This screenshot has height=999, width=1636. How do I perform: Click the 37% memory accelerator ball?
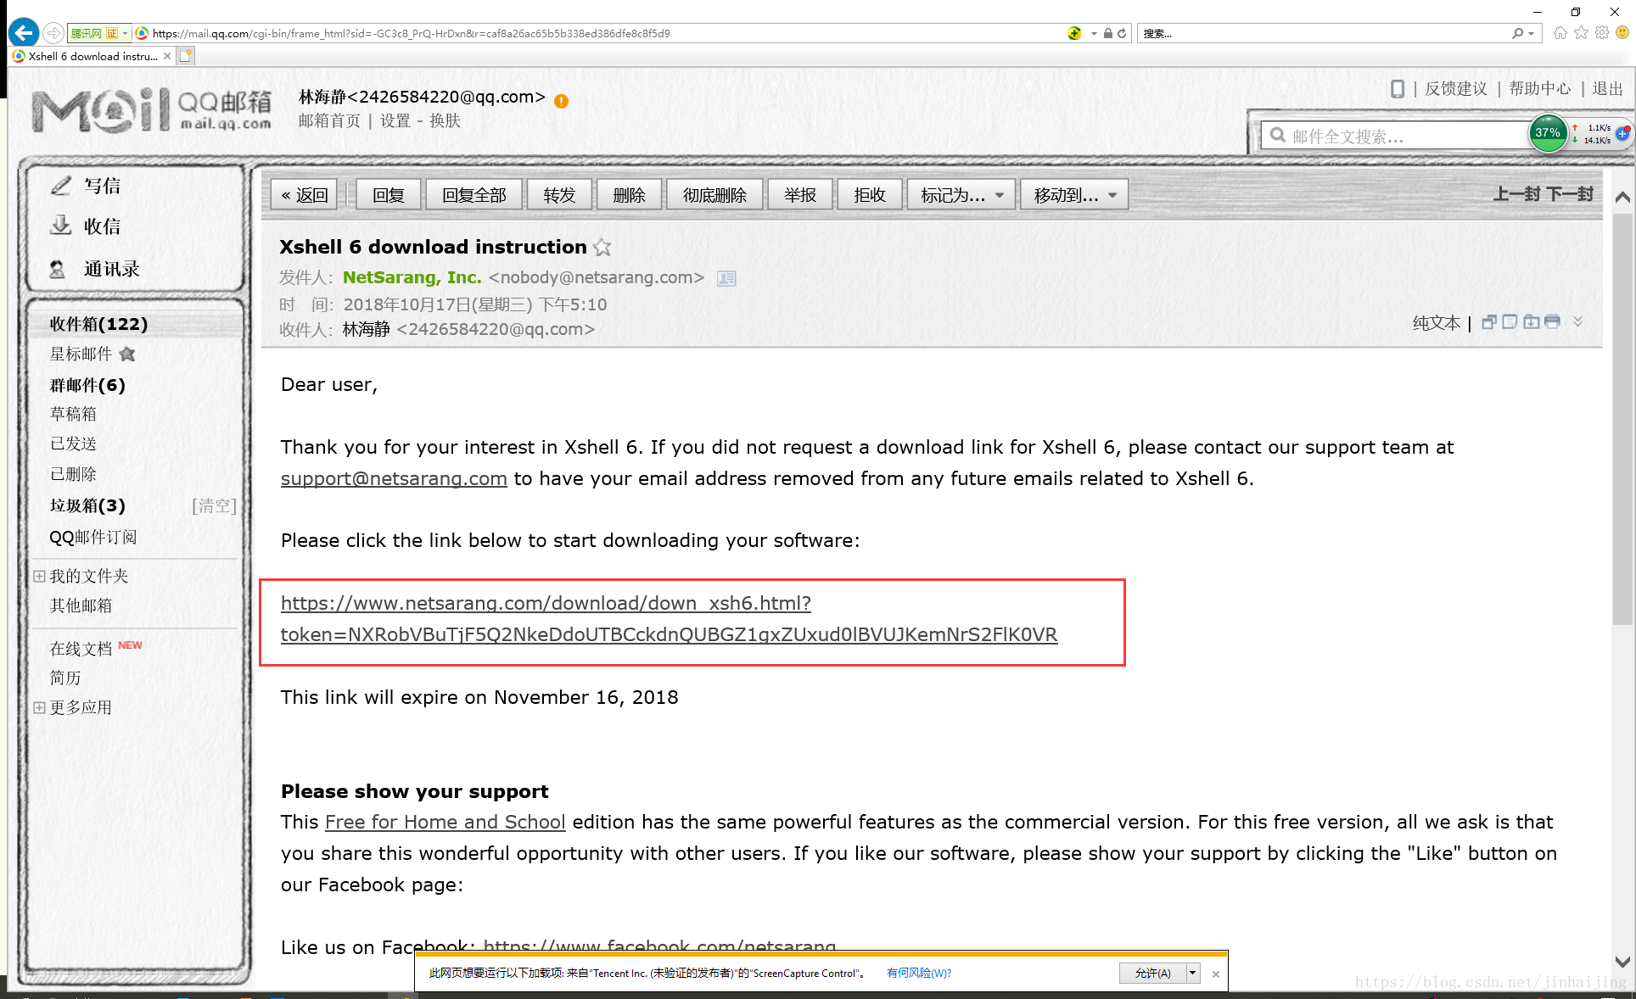(x=1547, y=133)
